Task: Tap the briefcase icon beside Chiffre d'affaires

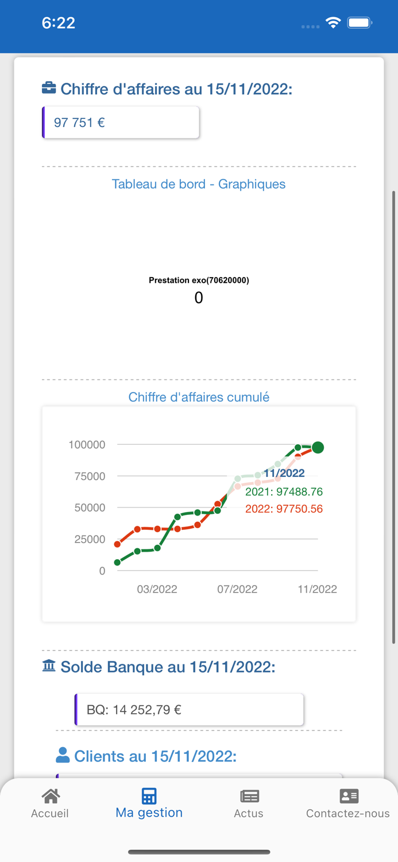Action: point(49,88)
